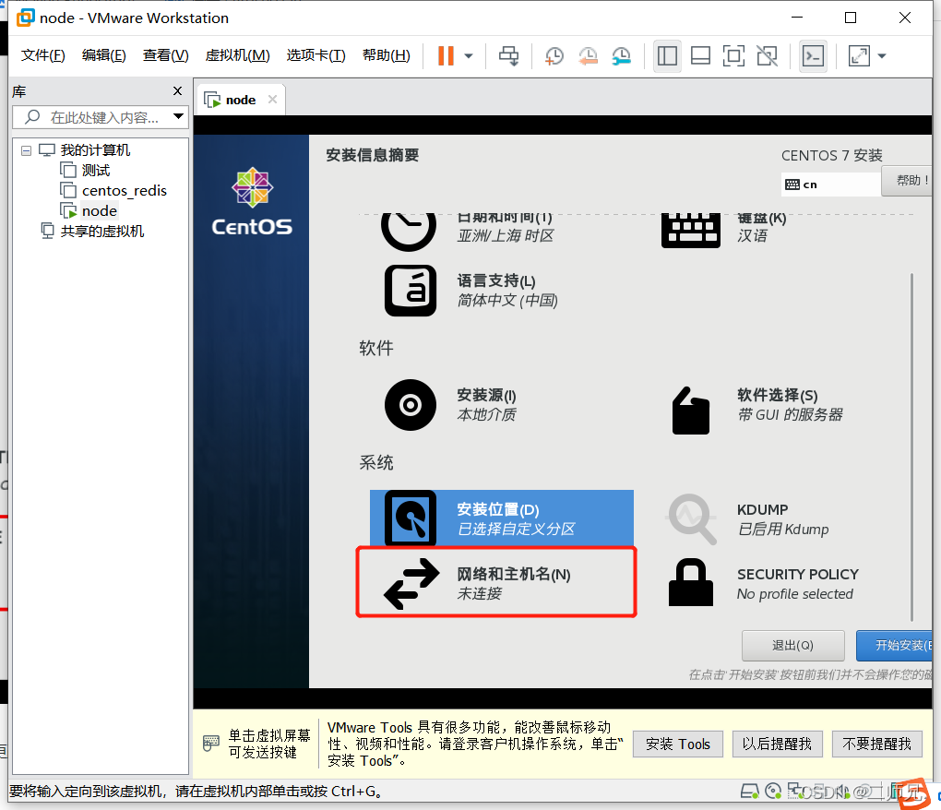The height and width of the screenshot is (810, 941).
Task: Show or hide the library panel
Action: point(666,55)
